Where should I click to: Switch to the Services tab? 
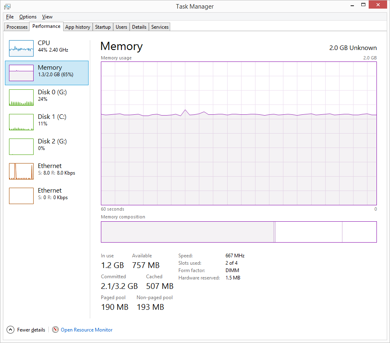(x=160, y=27)
